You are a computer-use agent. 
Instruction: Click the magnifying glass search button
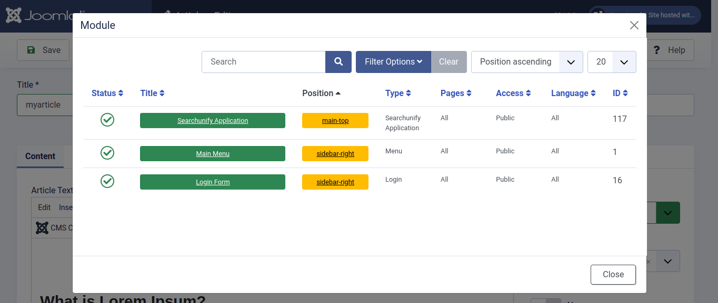pos(338,62)
